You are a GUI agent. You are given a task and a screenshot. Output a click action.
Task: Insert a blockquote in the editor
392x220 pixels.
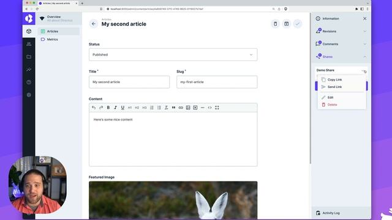point(173,108)
